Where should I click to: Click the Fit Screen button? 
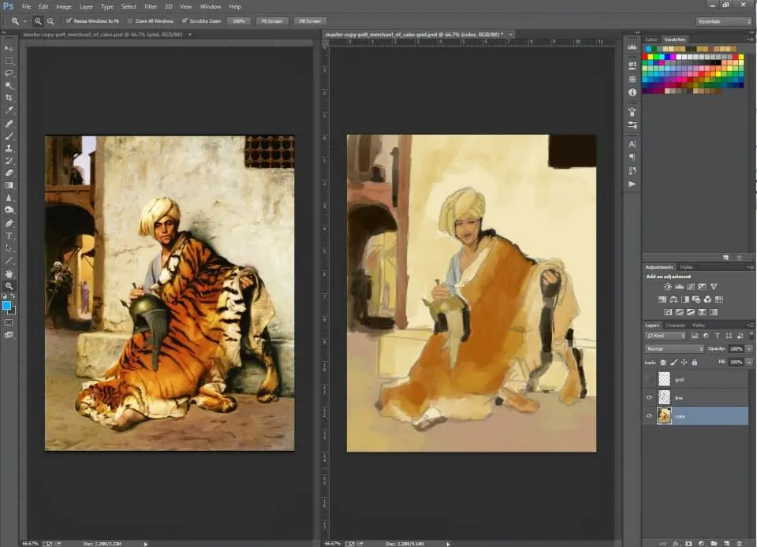click(272, 21)
